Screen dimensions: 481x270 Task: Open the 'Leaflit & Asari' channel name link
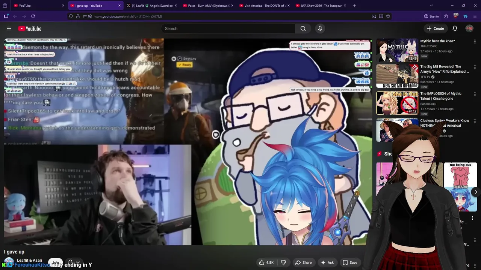[x=29, y=260]
